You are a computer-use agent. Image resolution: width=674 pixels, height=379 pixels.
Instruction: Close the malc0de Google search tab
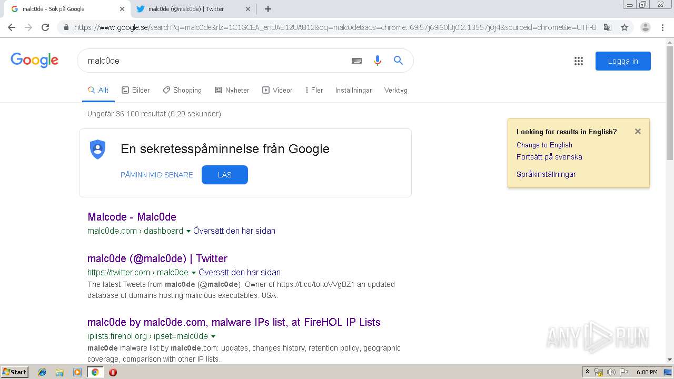pyautogui.click(x=122, y=9)
